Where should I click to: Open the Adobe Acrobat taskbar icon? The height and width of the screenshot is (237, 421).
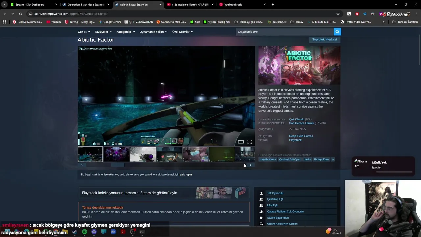coord(123,232)
